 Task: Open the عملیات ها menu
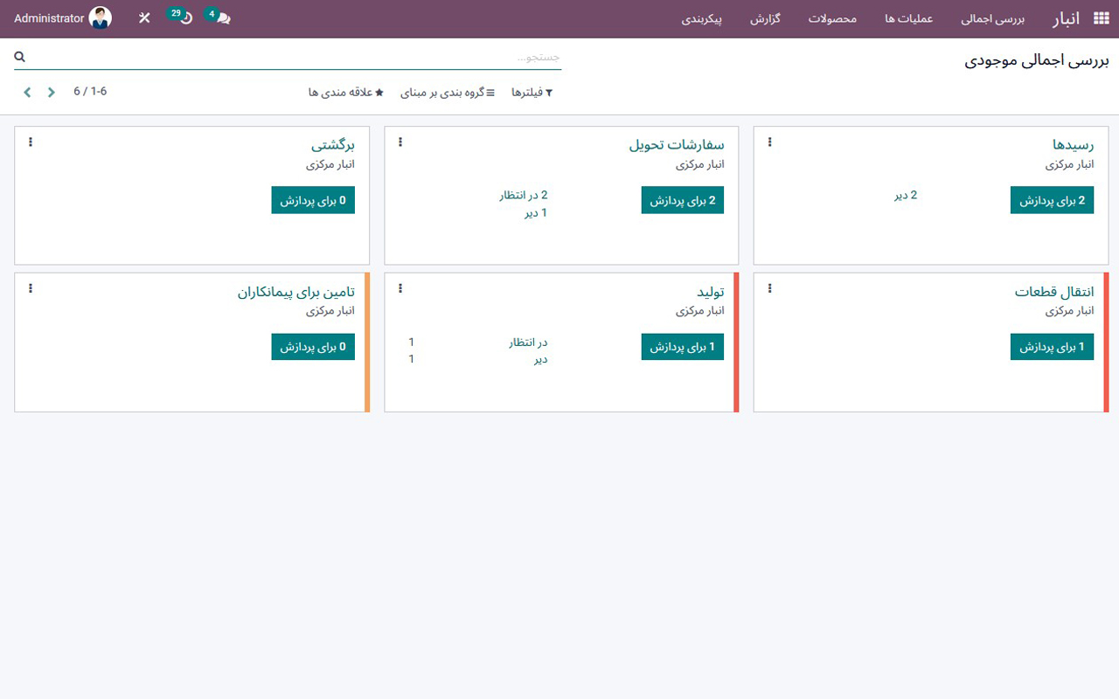coord(907,18)
